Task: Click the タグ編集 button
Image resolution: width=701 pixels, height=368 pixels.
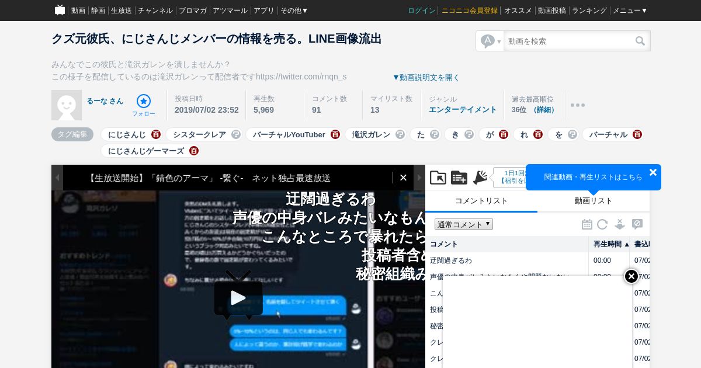Action: [x=72, y=134]
